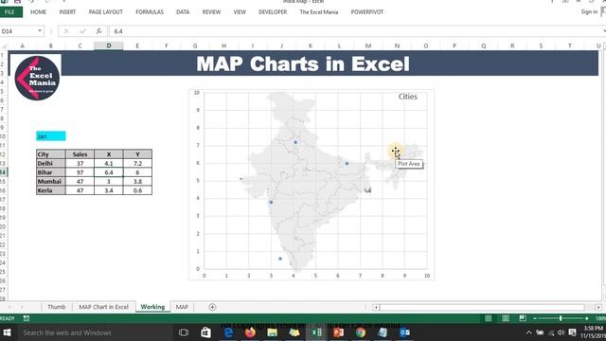Open the REVIEW ribbon tab
The width and height of the screenshot is (606, 341).
click(211, 12)
